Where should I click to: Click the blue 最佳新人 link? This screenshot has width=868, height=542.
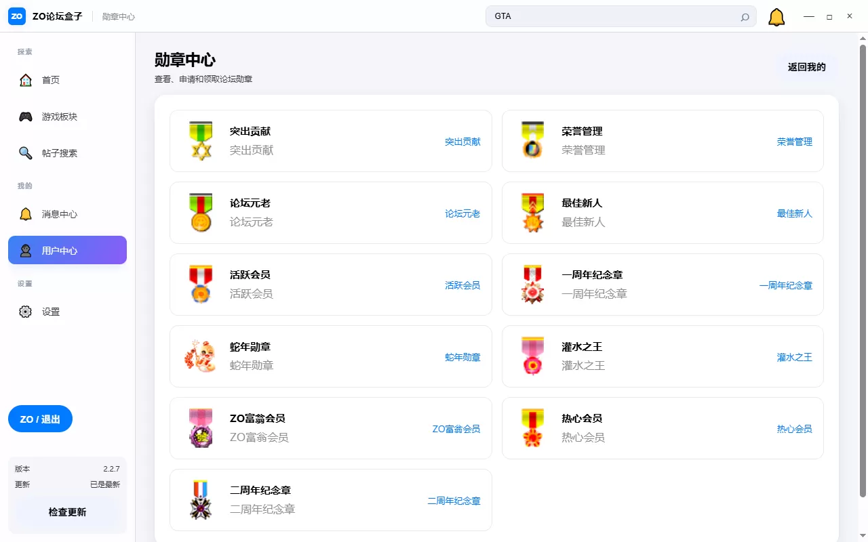click(795, 213)
